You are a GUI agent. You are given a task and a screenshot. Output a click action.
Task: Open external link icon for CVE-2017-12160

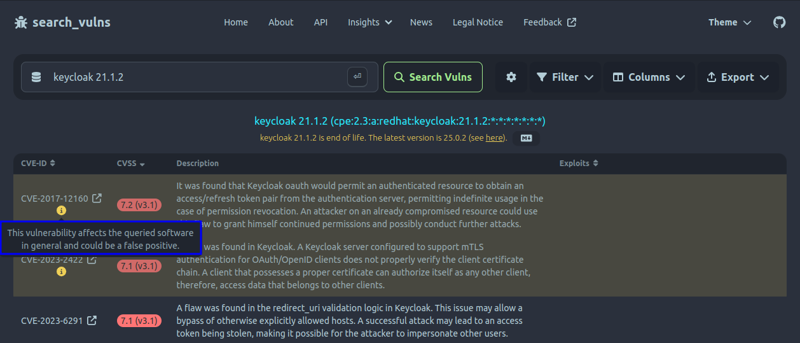pyautogui.click(x=97, y=199)
